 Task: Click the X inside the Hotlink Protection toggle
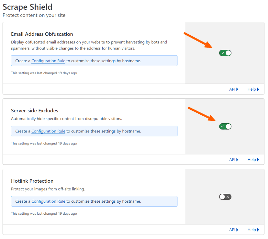(x=227, y=197)
